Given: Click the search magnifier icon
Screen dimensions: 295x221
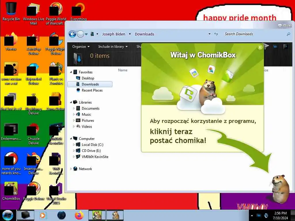Looking at the screenshot, I should [288, 34].
